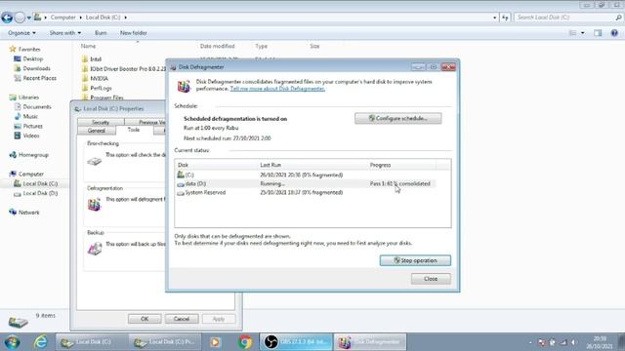Switch to OBS taskbar button
Screen dimensions: 625x351
coord(296,342)
